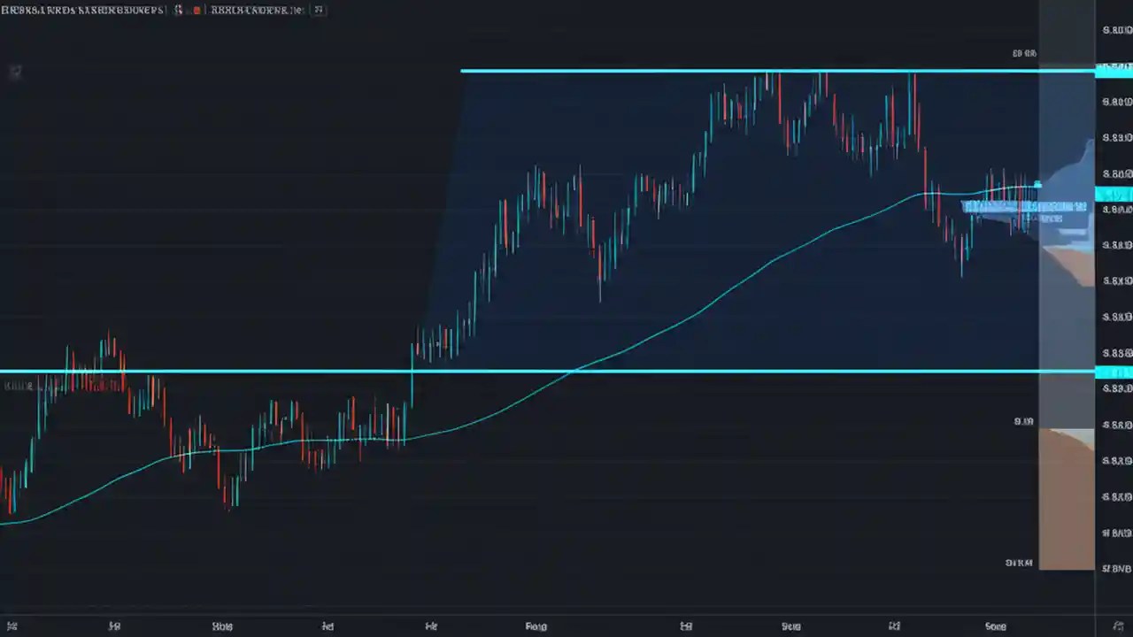Image resolution: width=1133 pixels, height=637 pixels.
Task: Open the September label on the time axis
Action: tap(790, 625)
